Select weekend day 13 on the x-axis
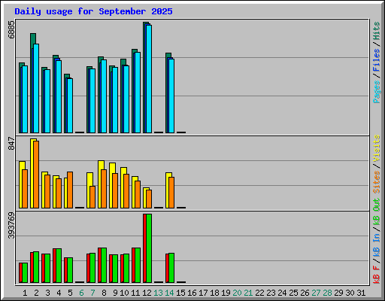This screenshot has width=385, height=301. coord(158,293)
